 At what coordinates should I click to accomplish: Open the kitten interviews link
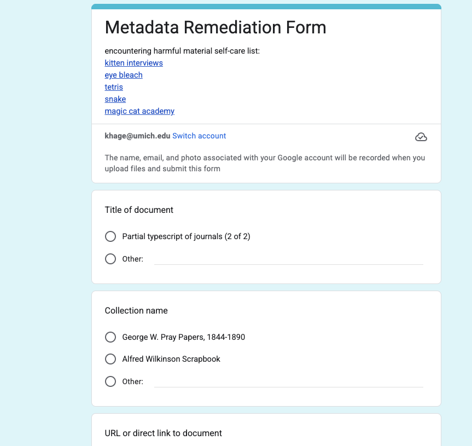[x=133, y=63]
